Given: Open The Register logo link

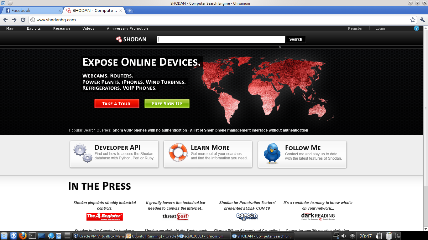Looking at the screenshot, I should tap(105, 216).
